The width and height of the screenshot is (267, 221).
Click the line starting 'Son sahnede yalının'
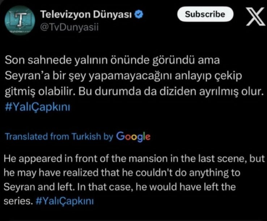(112, 60)
